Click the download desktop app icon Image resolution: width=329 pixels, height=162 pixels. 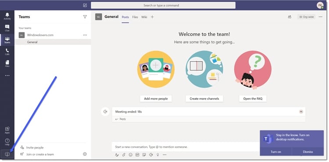[7, 154]
